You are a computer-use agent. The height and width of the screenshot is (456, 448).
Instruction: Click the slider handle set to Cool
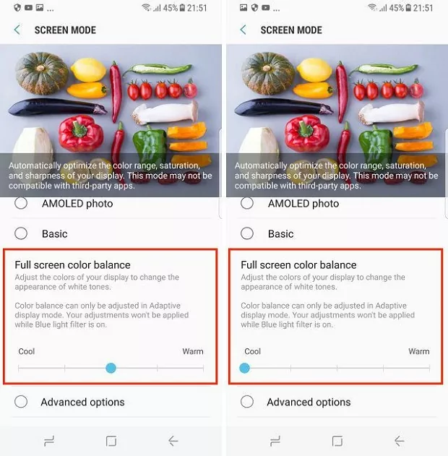pyautogui.click(x=244, y=368)
